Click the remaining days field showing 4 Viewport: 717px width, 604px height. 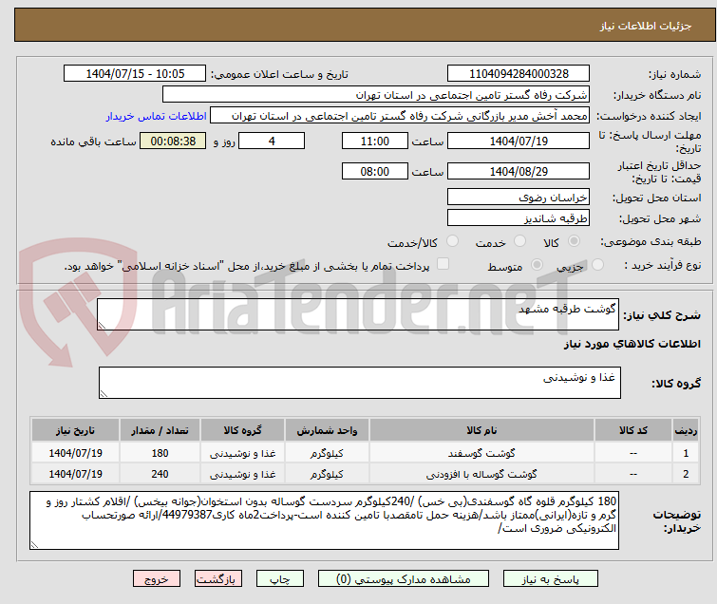[272, 141]
